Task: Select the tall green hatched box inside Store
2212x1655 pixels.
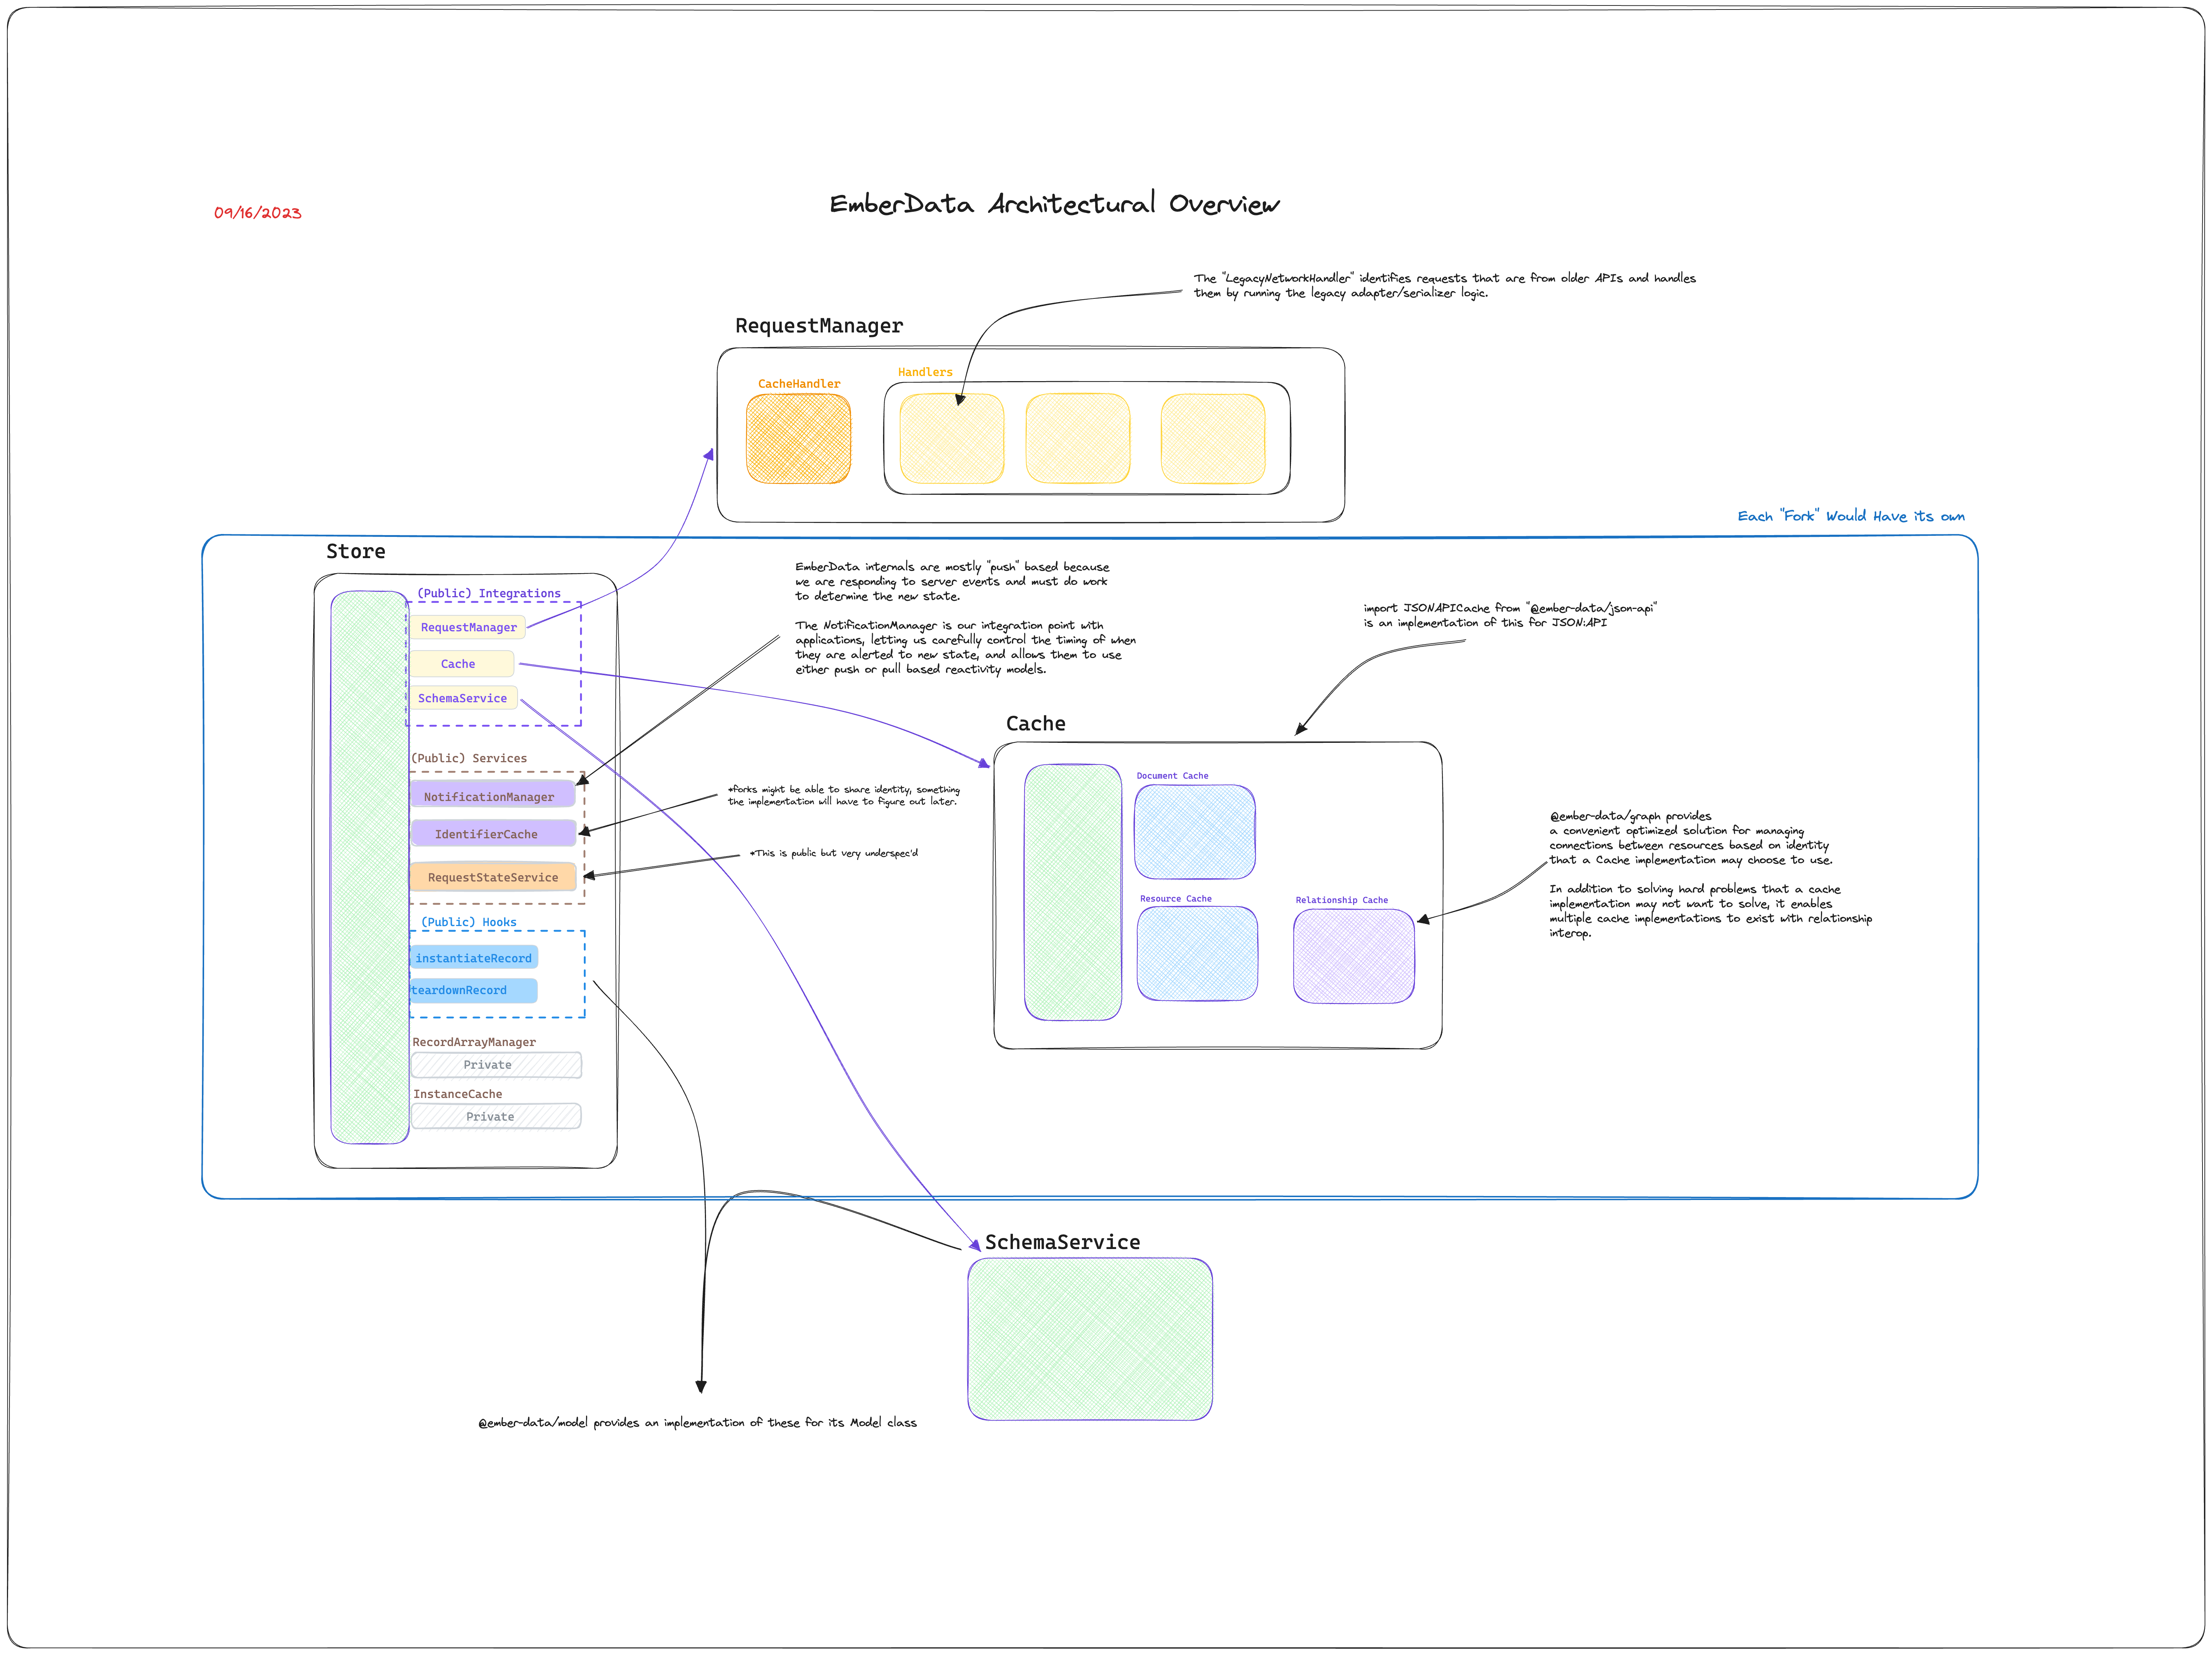Action: point(369,867)
